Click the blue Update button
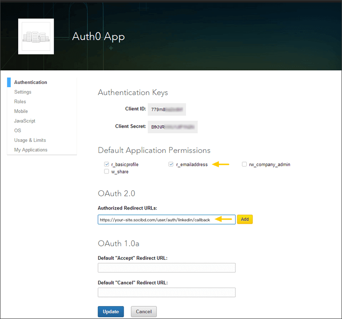 pyautogui.click(x=111, y=312)
